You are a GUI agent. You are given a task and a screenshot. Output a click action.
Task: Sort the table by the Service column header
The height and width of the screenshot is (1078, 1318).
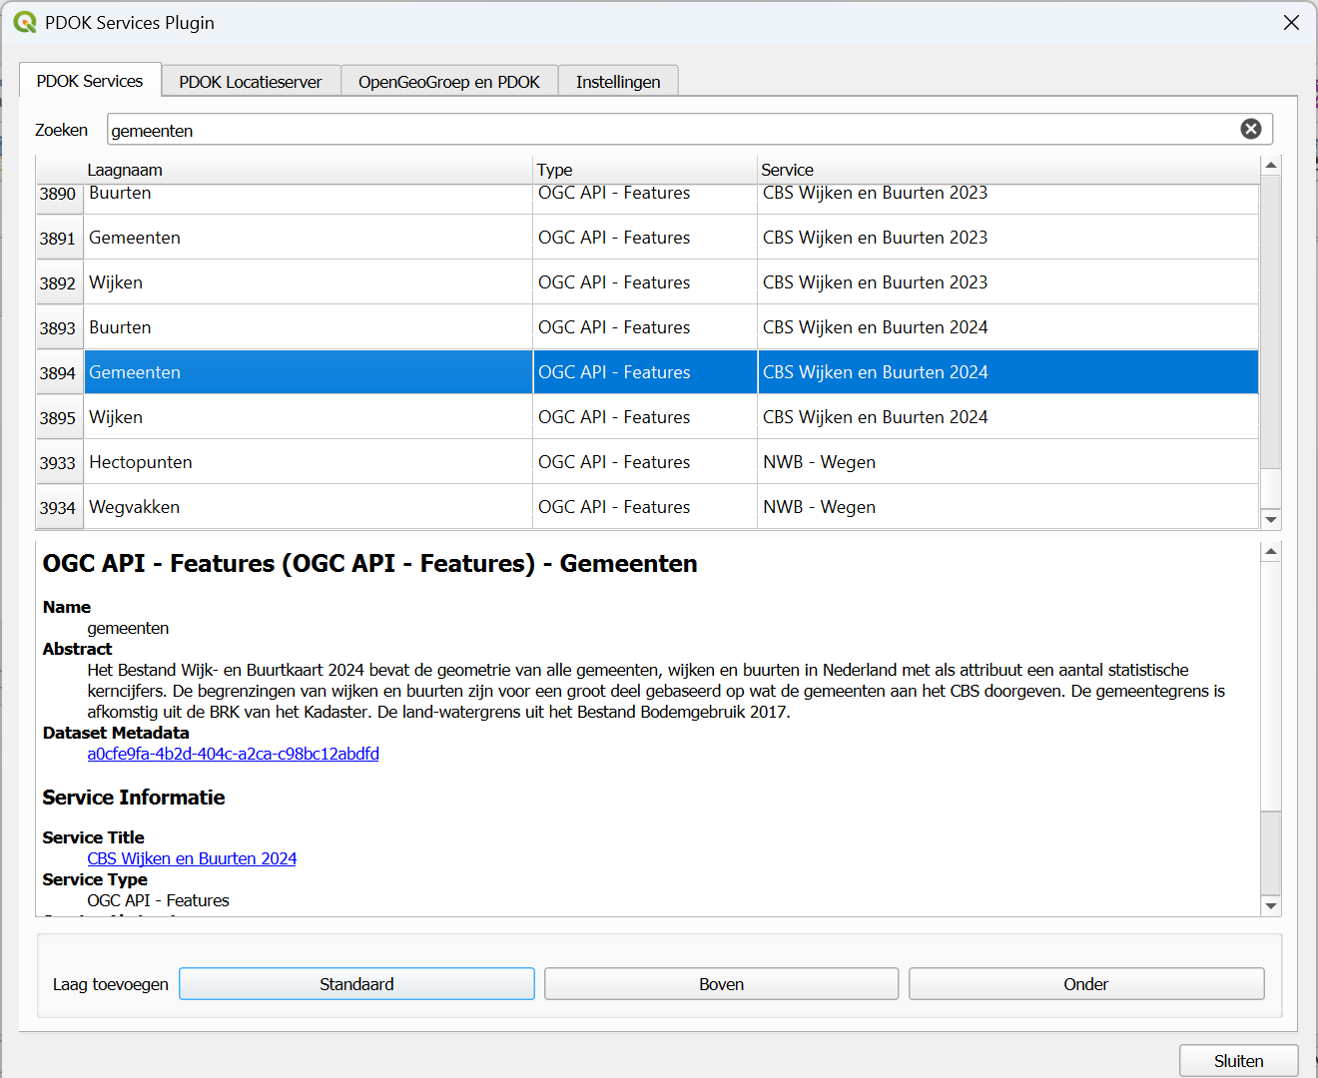787,170
